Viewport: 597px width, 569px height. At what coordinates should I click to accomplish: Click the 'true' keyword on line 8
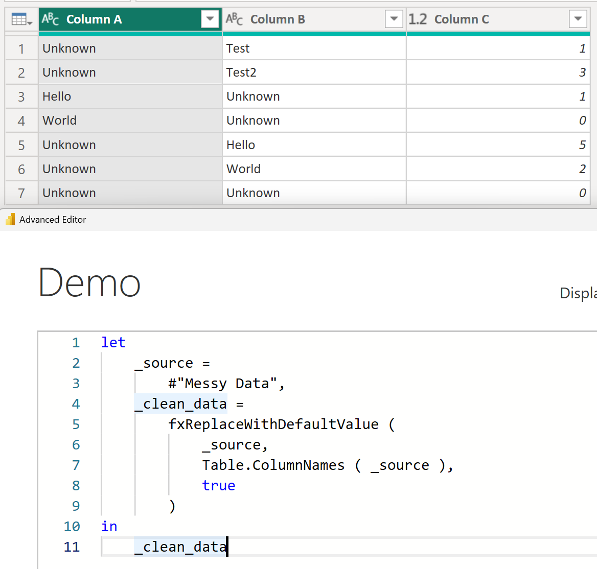coord(219,486)
